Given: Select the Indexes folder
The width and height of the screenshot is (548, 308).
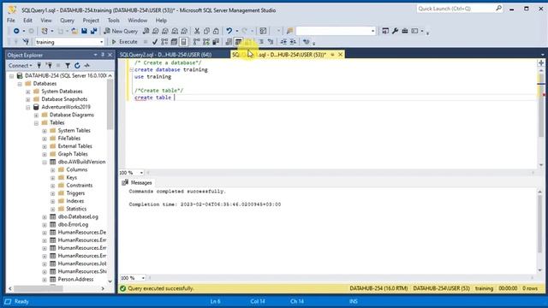Looking at the screenshot, I should tap(74, 201).
